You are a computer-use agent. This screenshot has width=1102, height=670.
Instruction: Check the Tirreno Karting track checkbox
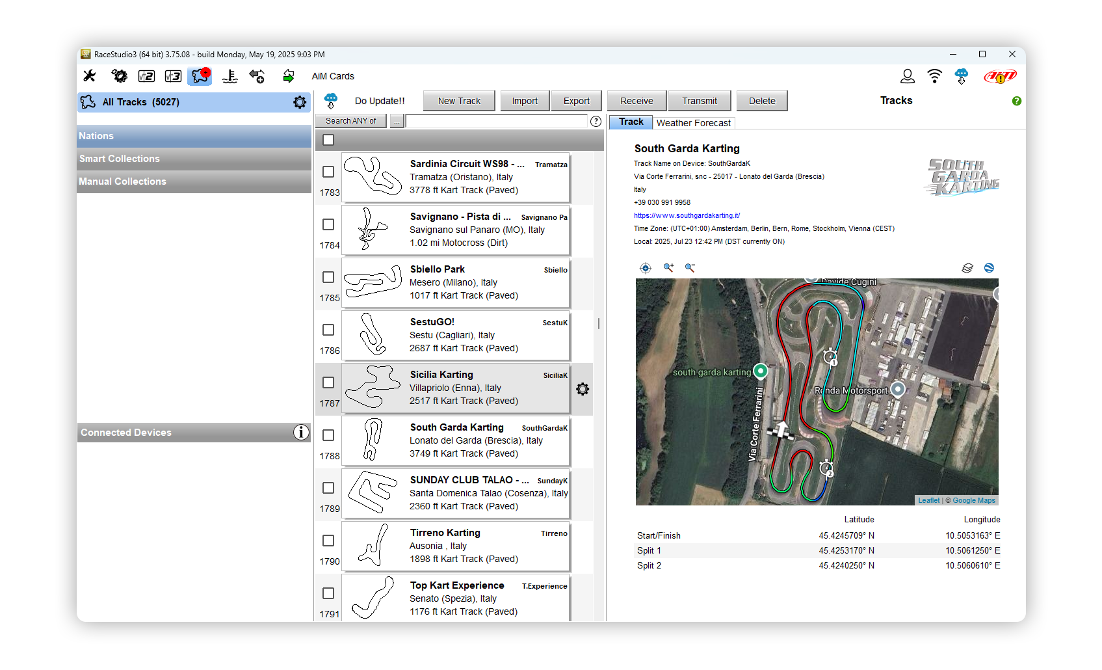[x=328, y=541]
